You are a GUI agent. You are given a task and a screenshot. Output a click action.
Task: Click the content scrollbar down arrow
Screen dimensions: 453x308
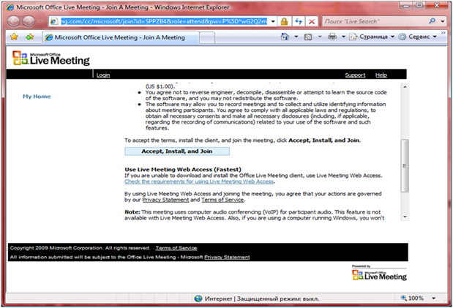tap(405, 217)
